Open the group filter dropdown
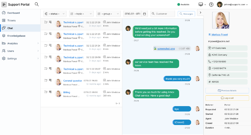This screenshot has height=135, width=251. [x=108, y=14]
